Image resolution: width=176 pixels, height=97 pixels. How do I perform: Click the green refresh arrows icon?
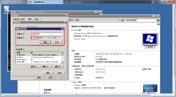[x=123, y=20]
